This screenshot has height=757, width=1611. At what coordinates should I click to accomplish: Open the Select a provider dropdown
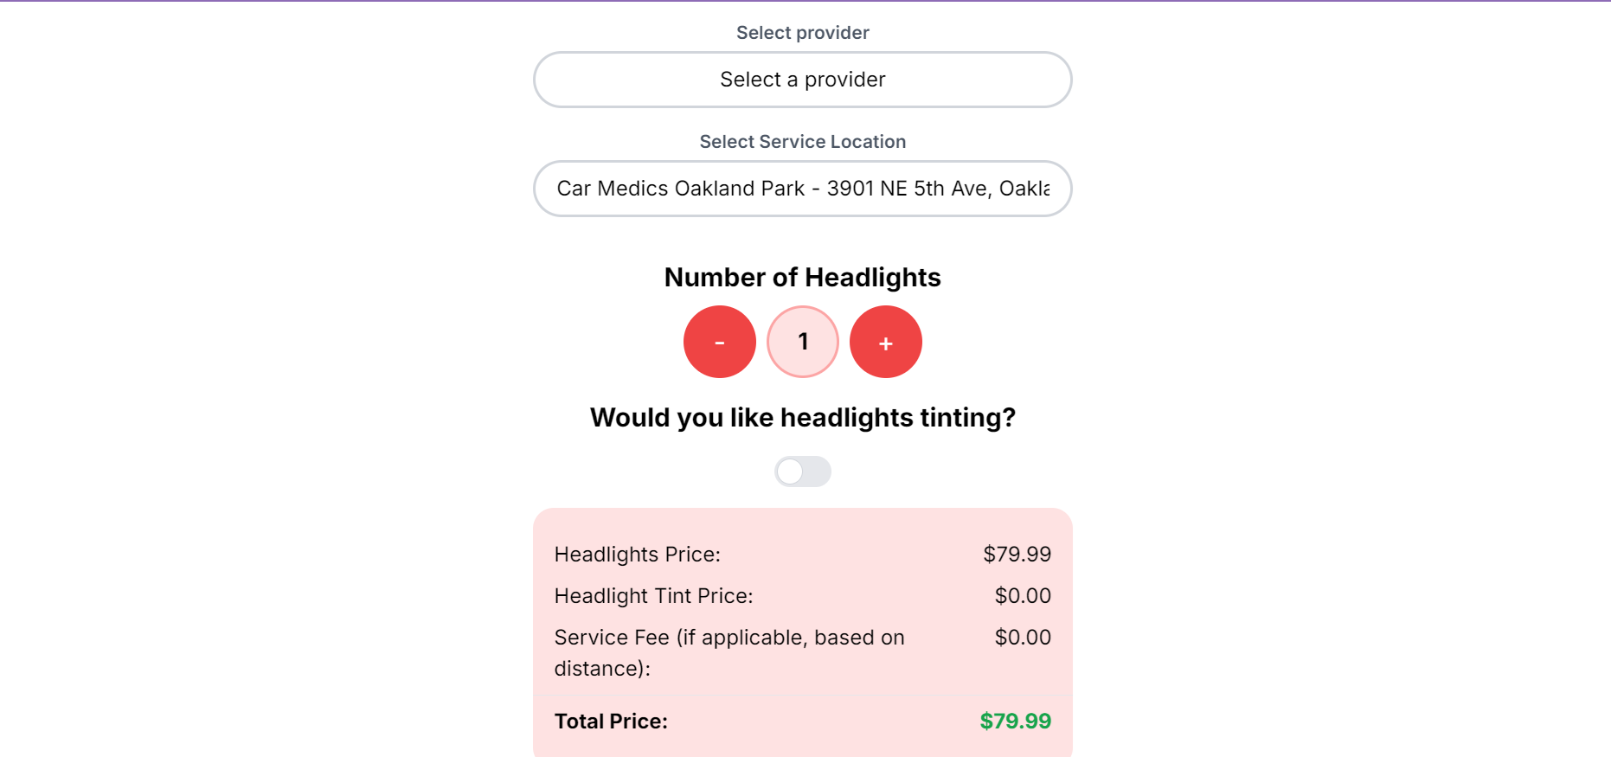(802, 80)
